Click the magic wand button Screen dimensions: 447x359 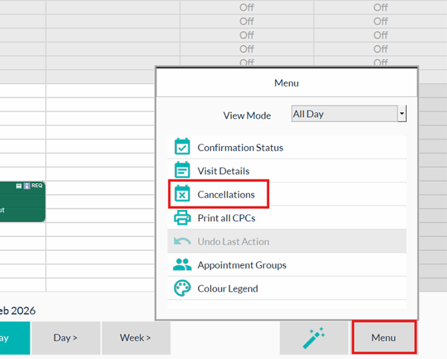(314, 338)
